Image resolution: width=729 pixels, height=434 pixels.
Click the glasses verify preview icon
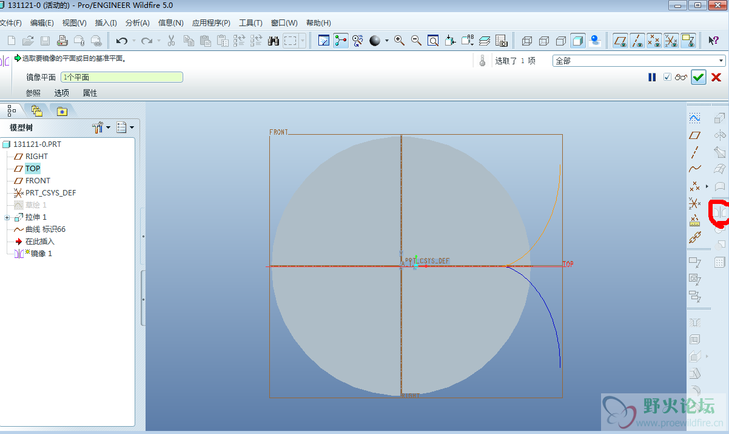click(x=681, y=77)
